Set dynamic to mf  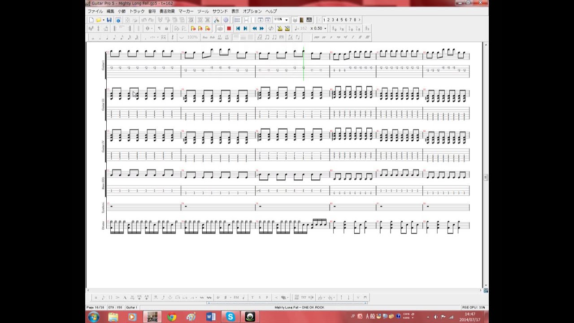coord(345,37)
